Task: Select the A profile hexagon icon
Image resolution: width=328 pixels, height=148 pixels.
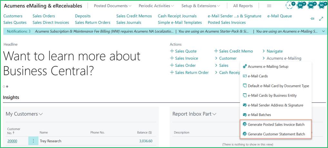Action: click(290, 5)
